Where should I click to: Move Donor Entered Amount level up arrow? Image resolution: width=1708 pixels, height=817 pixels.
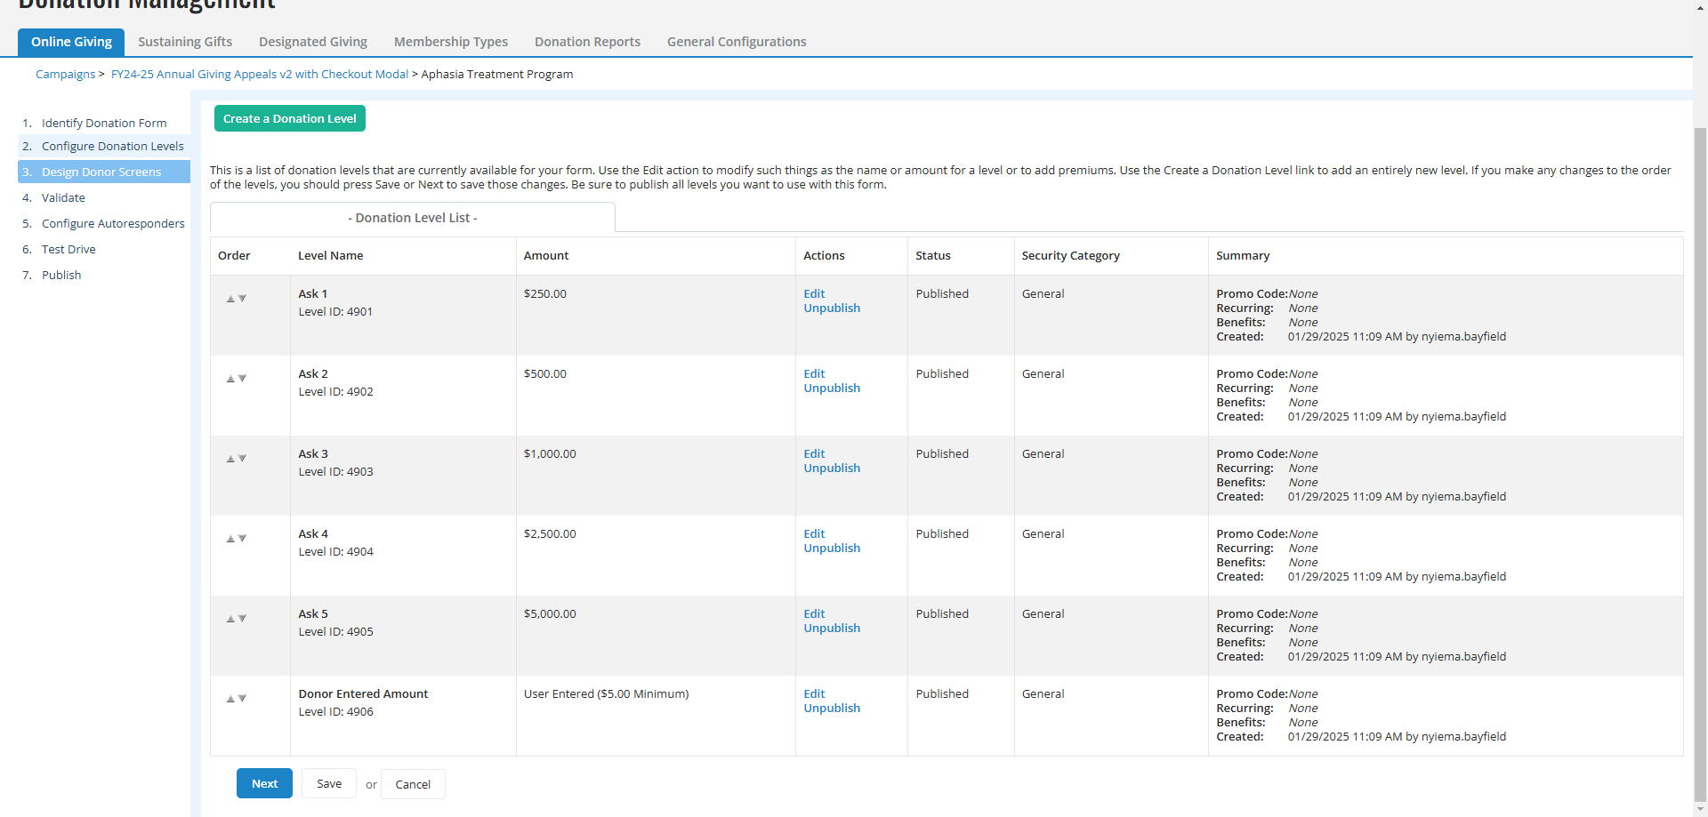tap(230, 699)
